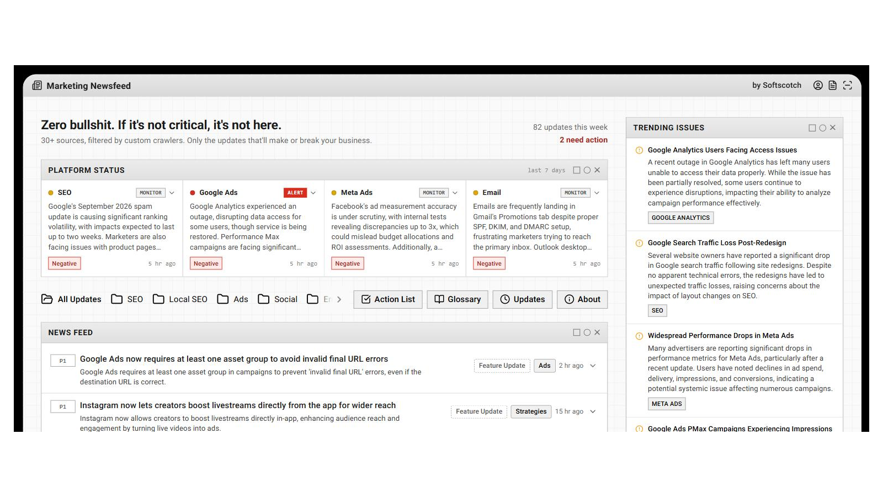Expand the Google Ads status card chevron
Screen dimensions: 883x497
313,193
